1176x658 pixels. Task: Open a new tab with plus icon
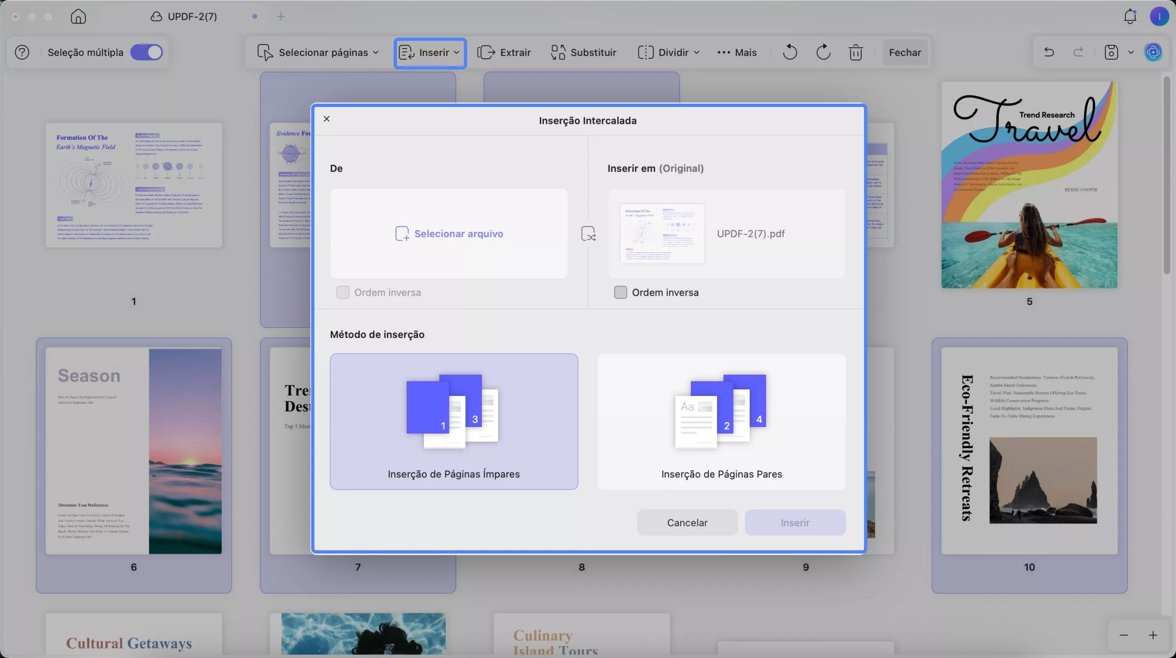point(281,17)
